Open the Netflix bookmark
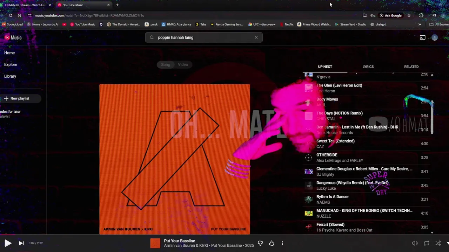The image size is (449, 252). point(287,24)
